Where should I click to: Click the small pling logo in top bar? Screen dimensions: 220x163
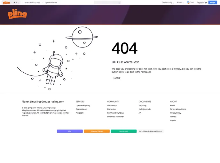[x=6, y=3]
